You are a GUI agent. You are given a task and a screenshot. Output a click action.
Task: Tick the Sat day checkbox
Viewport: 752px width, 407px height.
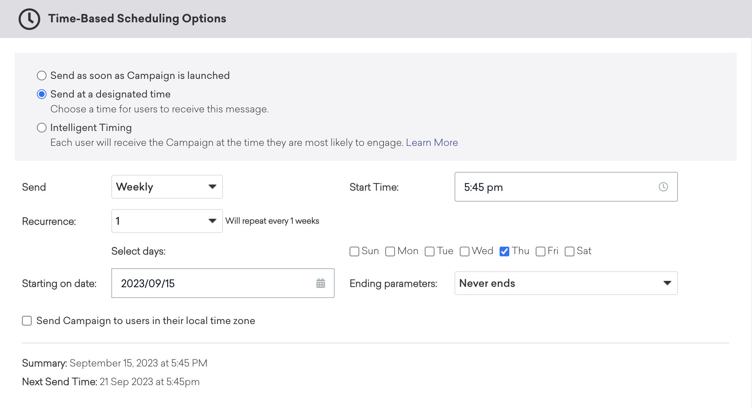click(570, 251)
